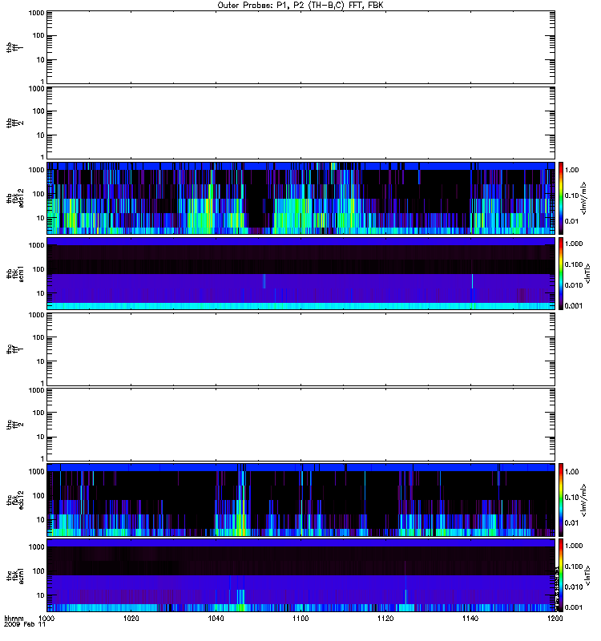Click the '1100' time tick label

[300, 618]
